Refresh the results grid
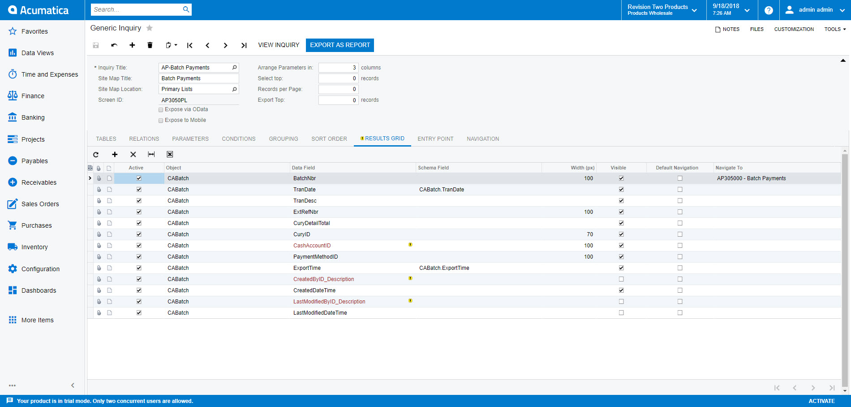 pos(96,155)
